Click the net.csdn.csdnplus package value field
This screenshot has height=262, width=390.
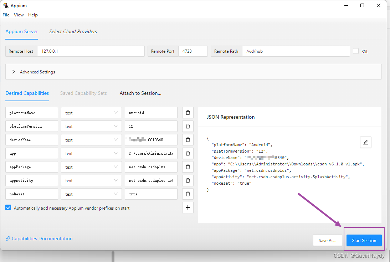tap(151, 167)
